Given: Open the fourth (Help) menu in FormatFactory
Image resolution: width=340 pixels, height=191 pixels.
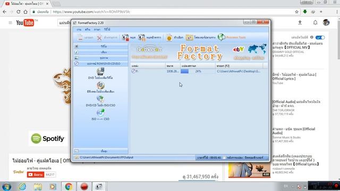Looking at the screenshot, I should [x=107, y=29].
